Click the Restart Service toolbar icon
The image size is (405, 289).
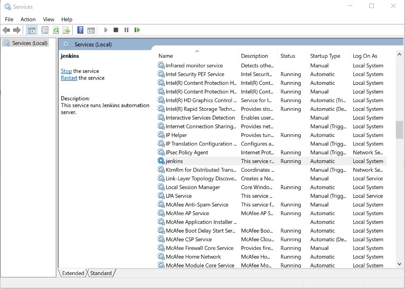(137, 30)
